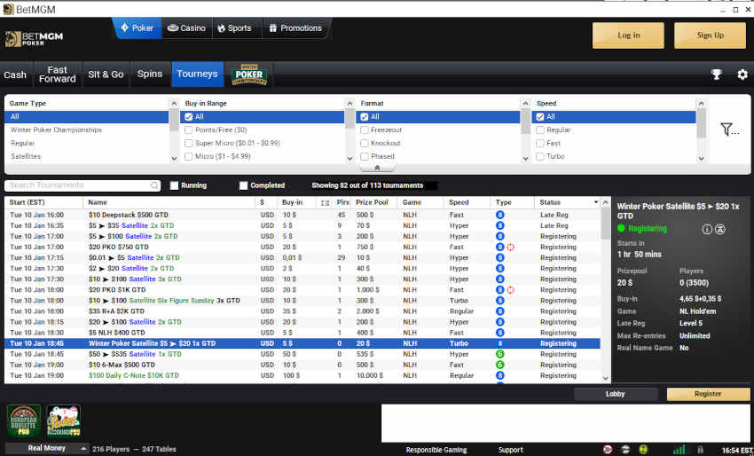Click the Speed list down arrow

click(701, 158)
